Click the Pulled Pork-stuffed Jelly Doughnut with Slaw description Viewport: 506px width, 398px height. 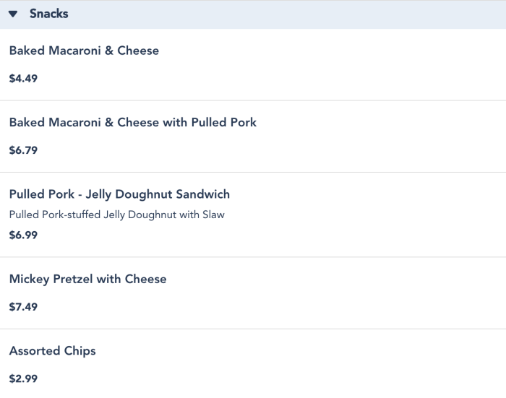tap(116, 215)
